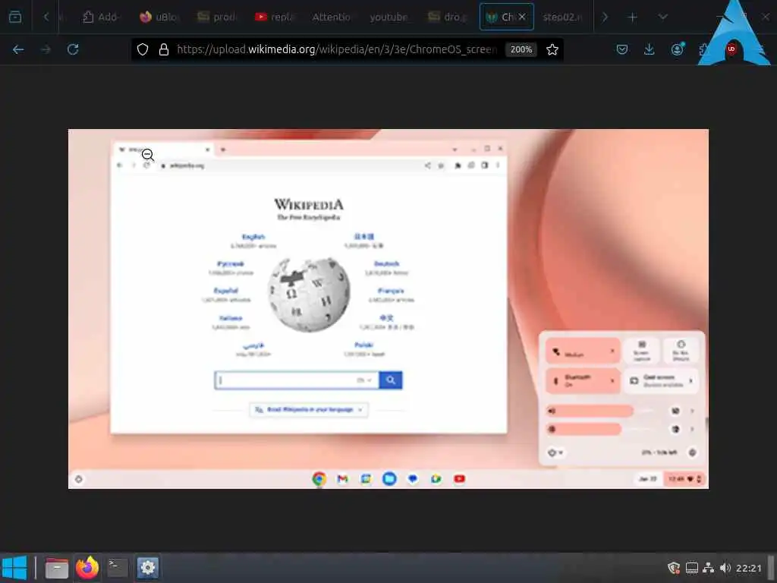Switch to the 'prodi' folder tab
This screenshot has height=583, width=777.
(216, 17)
